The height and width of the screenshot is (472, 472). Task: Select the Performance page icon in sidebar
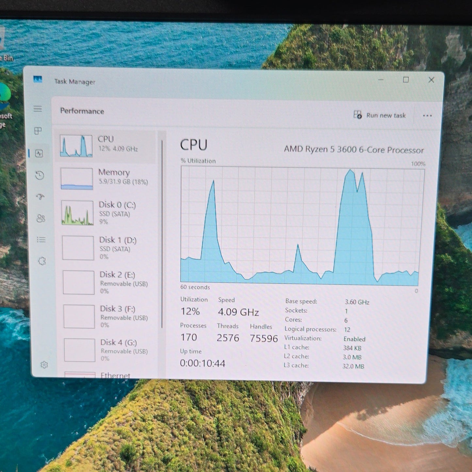[x=39, y=153]
